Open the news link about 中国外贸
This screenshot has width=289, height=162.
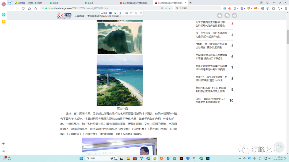(x=211, y=100)
